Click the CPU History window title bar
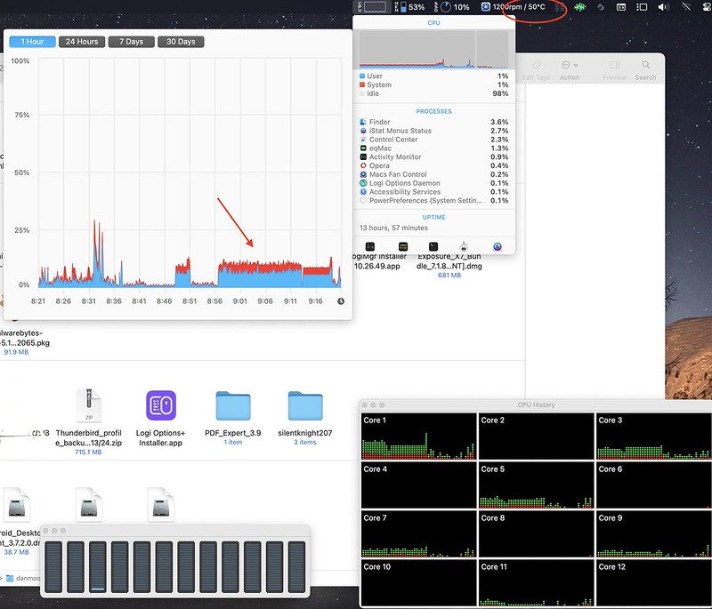The width and height of the screenshot is (712, 609). (536, 405)
